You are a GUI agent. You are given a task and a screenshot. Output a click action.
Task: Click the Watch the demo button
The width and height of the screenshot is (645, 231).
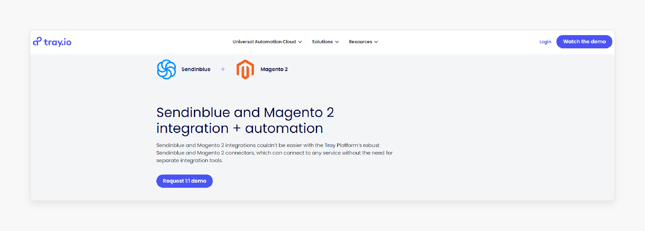coord(584,42)
